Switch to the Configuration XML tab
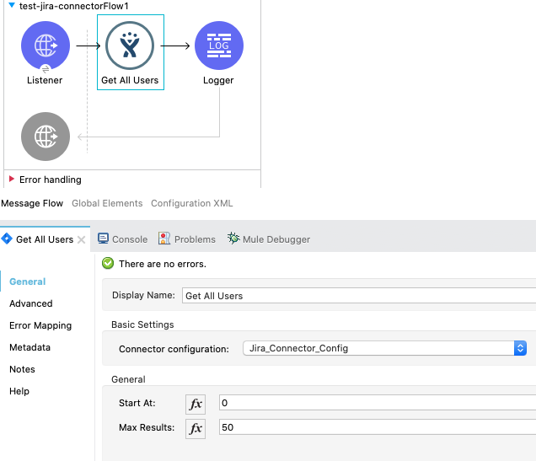Screen dimensions: 536x461 [191, 203]
